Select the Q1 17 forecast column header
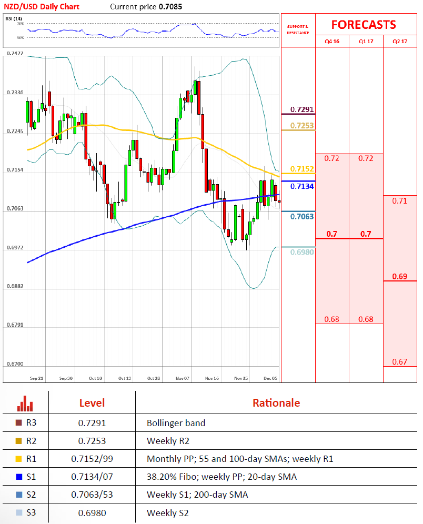The height and width of the screenshot is (524, 423). point(366,42)
